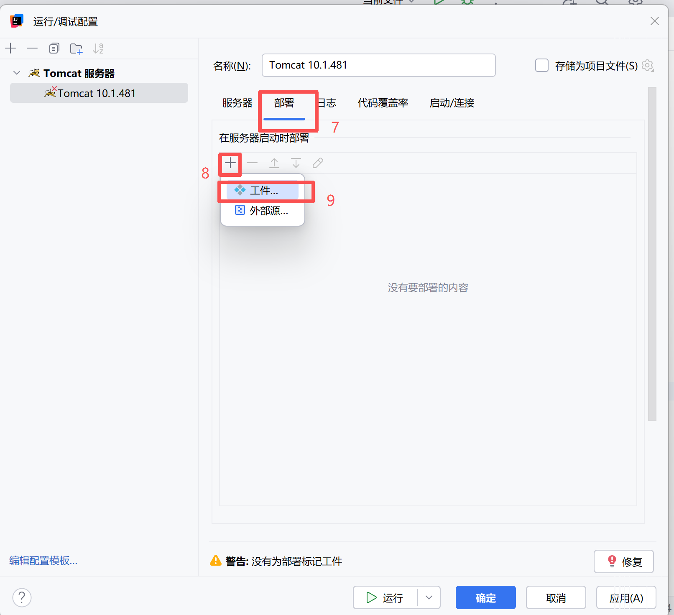
Task: Open the help question mark
Action: [22, 597]
